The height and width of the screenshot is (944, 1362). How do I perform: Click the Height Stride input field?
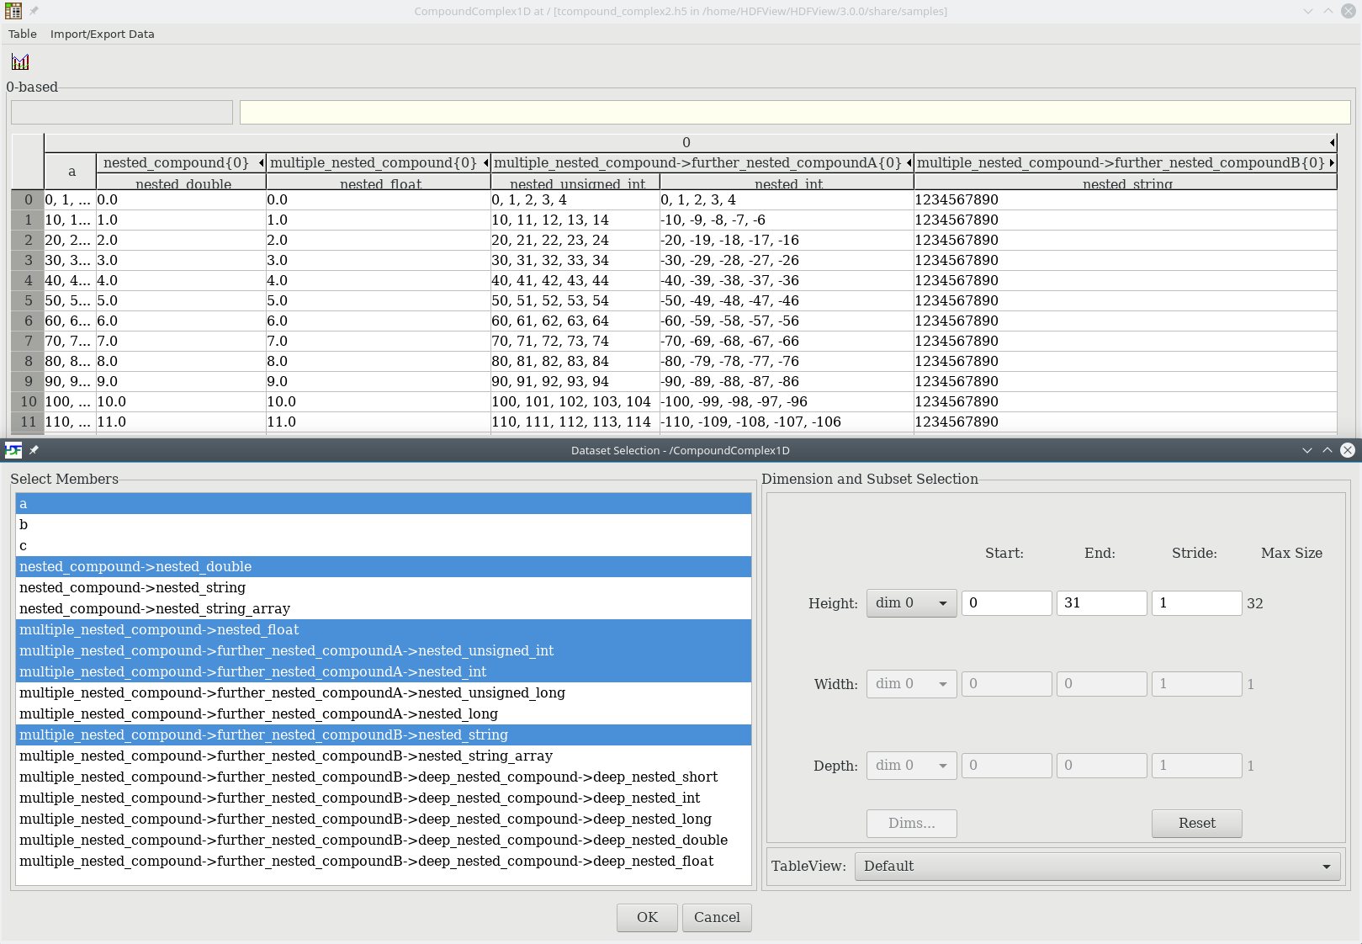1196,603
